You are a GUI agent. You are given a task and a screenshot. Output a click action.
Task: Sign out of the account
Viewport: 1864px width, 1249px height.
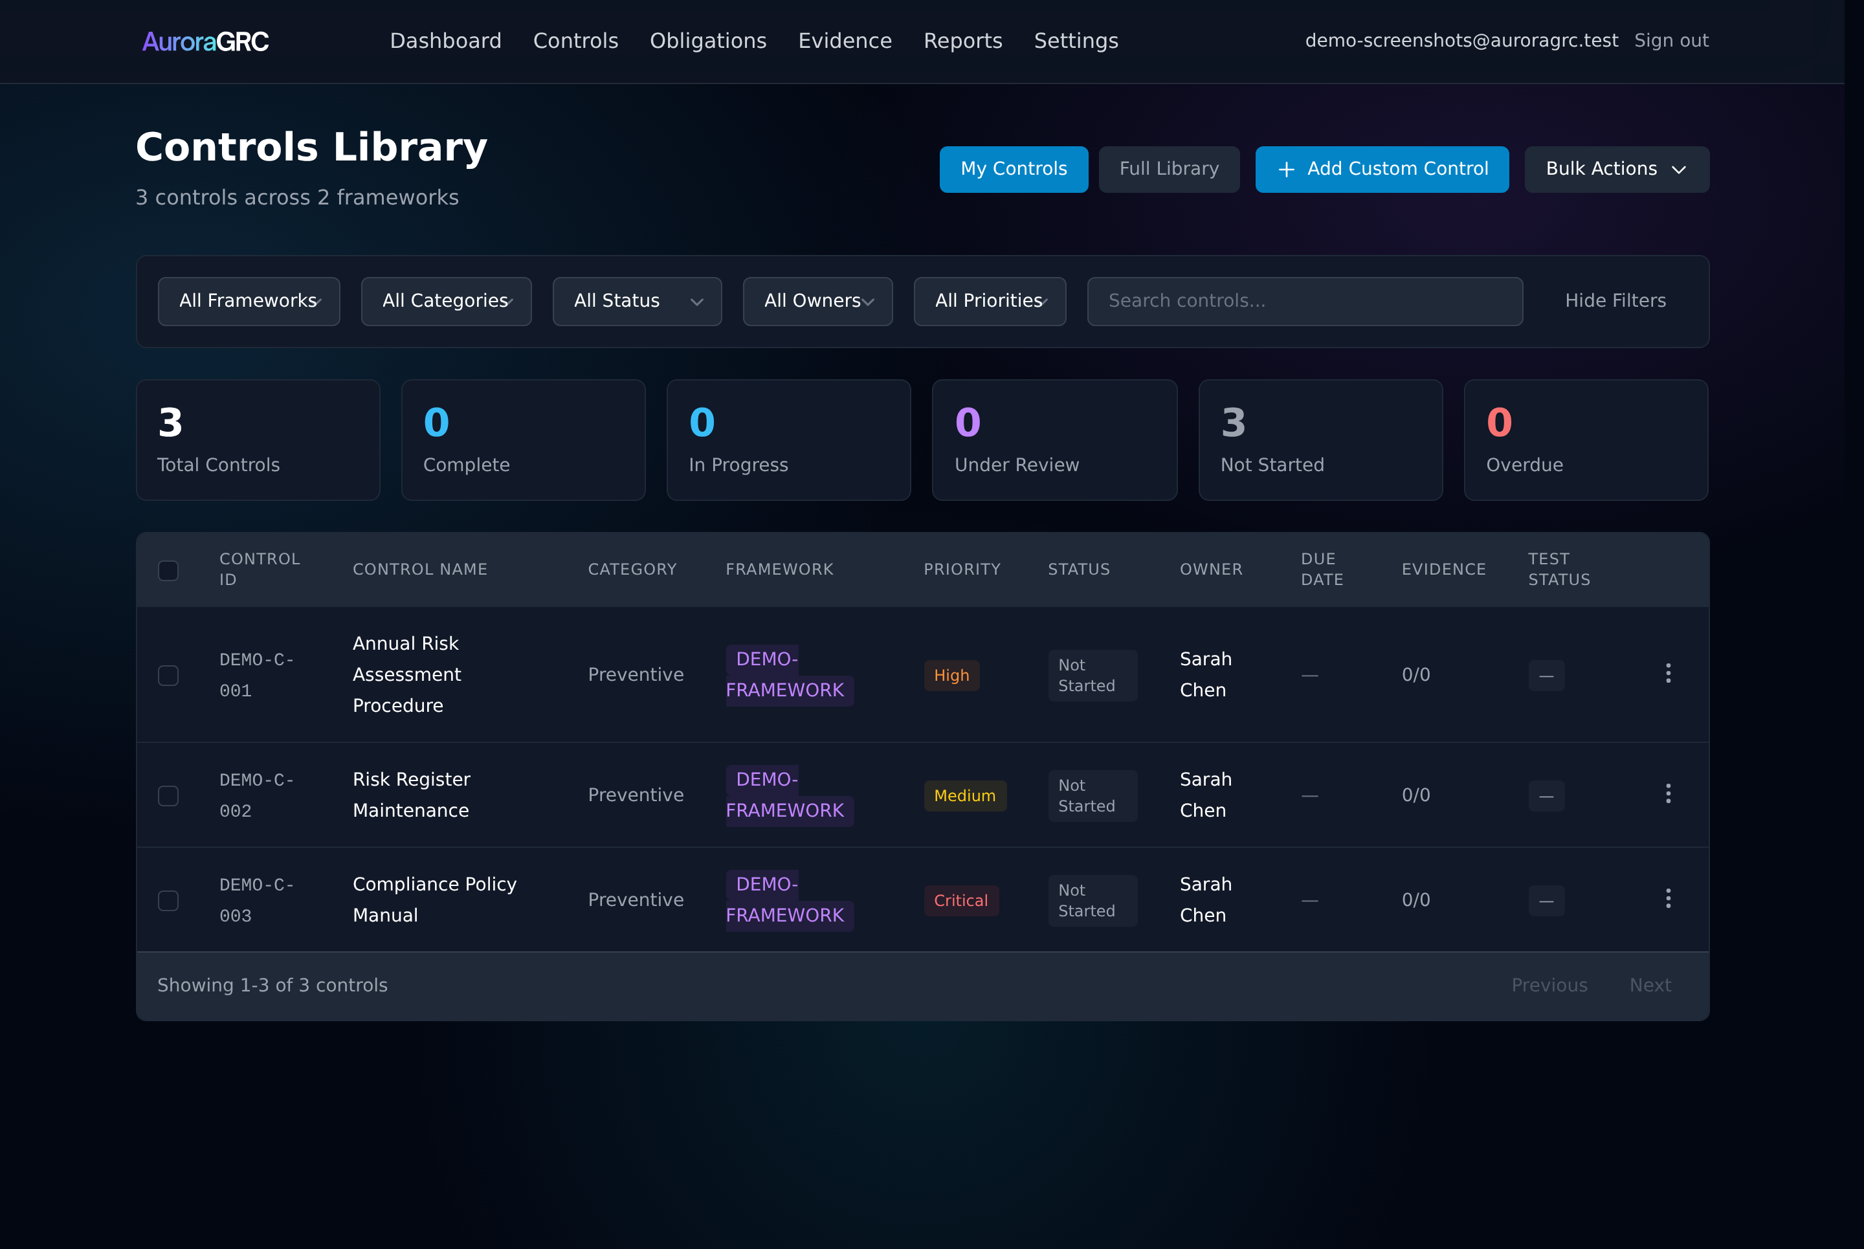tap(1671, 41)
